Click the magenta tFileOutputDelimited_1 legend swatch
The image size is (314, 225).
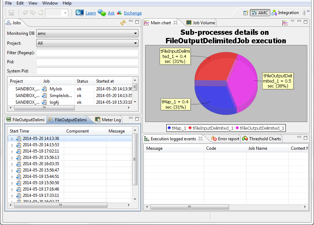[238, 128]
